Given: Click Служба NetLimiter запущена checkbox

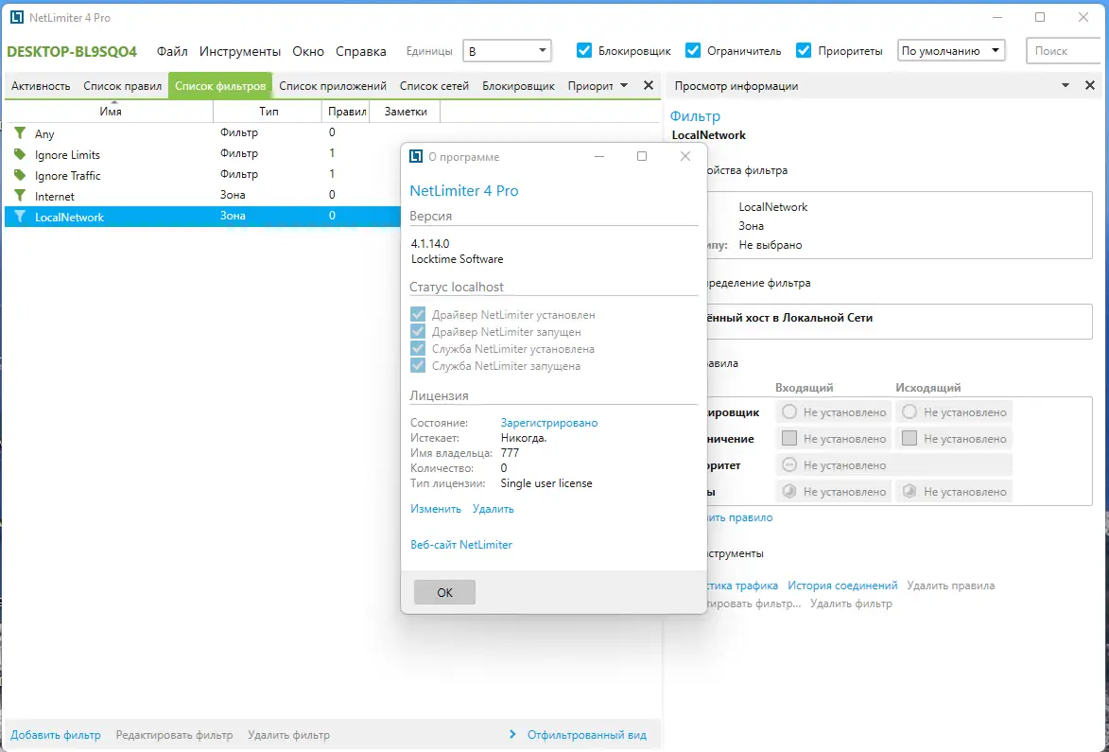Looking at the screenshot, I should [418, 365].
